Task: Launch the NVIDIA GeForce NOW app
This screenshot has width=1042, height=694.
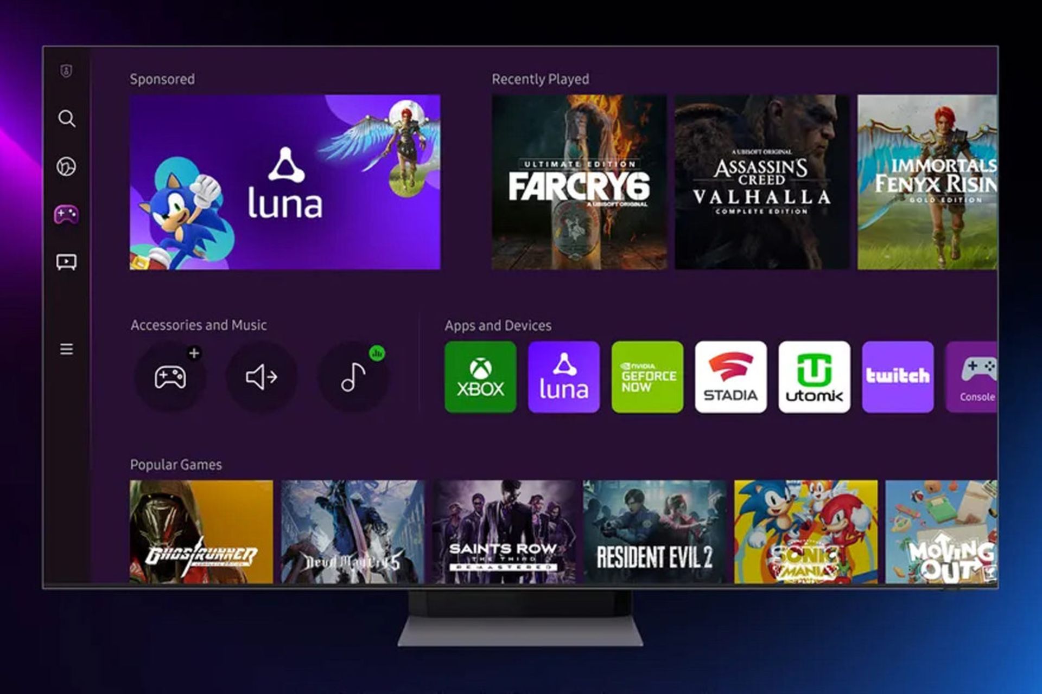Action: point(647,377)
